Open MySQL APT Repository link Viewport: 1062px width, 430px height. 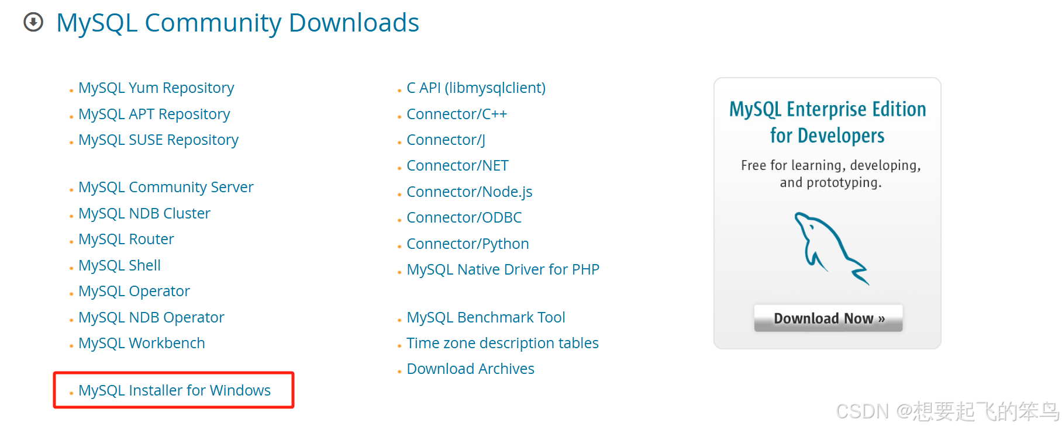click(154, 114)
